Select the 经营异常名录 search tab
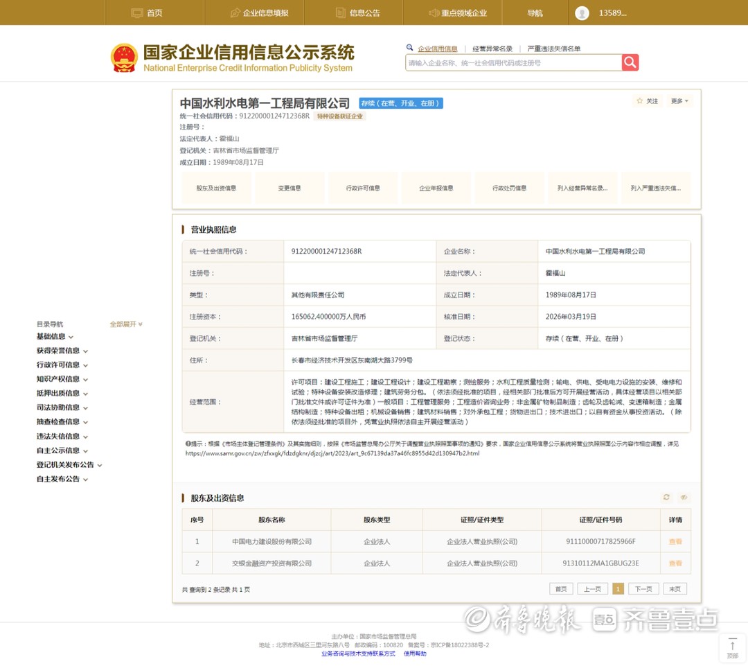Screen dimensions: 748x666 [x=492, y=49]
